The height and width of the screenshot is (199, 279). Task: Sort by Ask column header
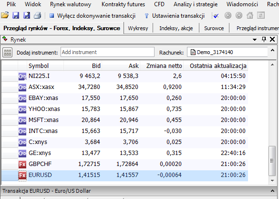[121, 66]
